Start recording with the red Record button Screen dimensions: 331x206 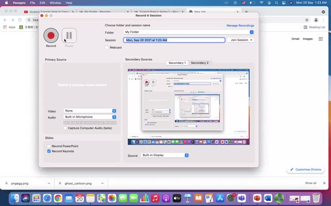[51, 35]
